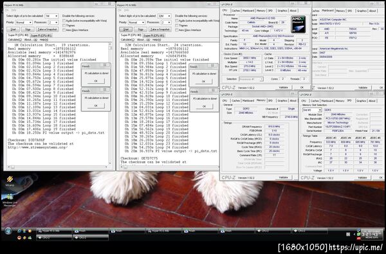This screenshot has width=386, height=254.
Task: Click Start in the 1M Hyper PI window
Action: pos(13,30)
